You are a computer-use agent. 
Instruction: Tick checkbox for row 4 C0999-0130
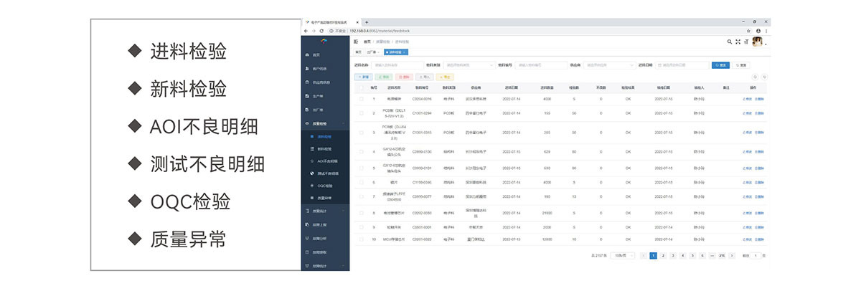(362, 152)
